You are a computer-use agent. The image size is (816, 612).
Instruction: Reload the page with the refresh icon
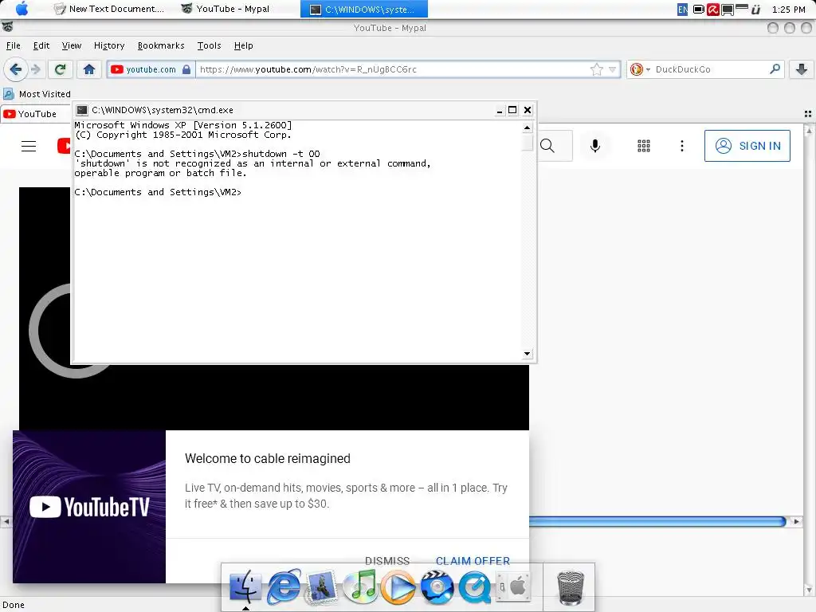click(x=60, y=69)
